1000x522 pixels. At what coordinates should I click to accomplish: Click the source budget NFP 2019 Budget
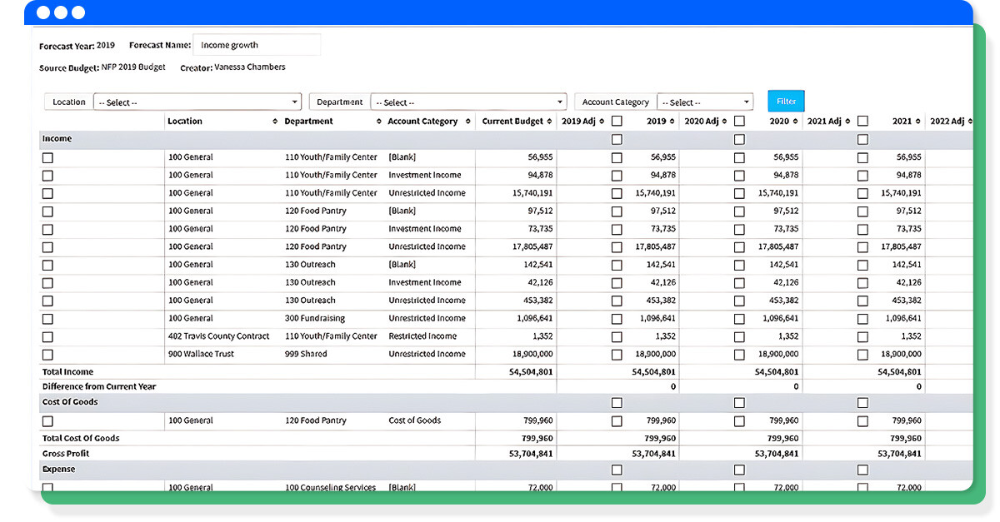(133, 67)
